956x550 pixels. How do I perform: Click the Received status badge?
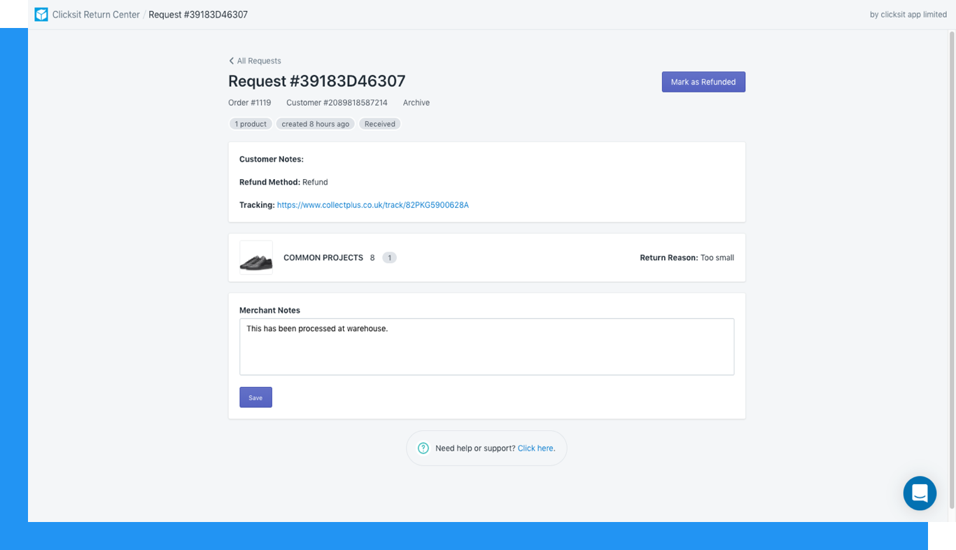(x=379, y=124)
